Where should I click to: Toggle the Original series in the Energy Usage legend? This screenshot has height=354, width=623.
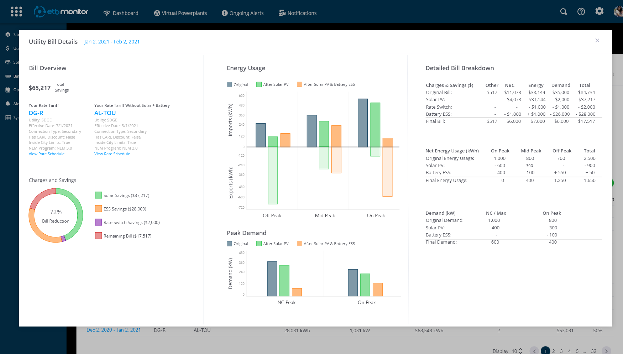[x=237, y=84]
